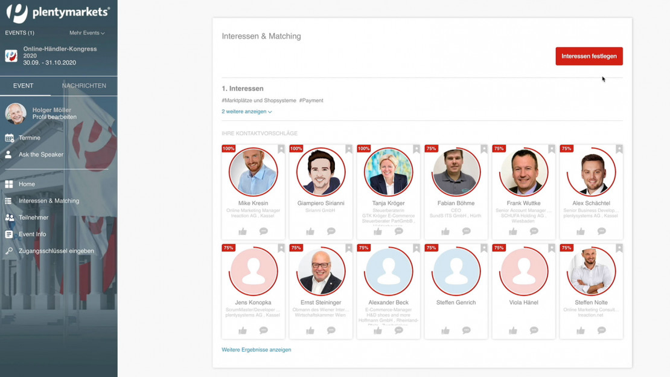Screen dimensions: 670x377
Task: Click the thumbs-up on Jens Konopka's card
Action: [x=243, y=330]
